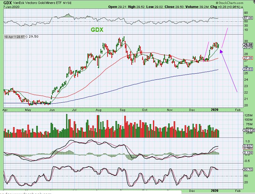Click the blue 25.63 moving average label
Image resolution: width=255 pixels, height=194 pixels.
point(248,69)
